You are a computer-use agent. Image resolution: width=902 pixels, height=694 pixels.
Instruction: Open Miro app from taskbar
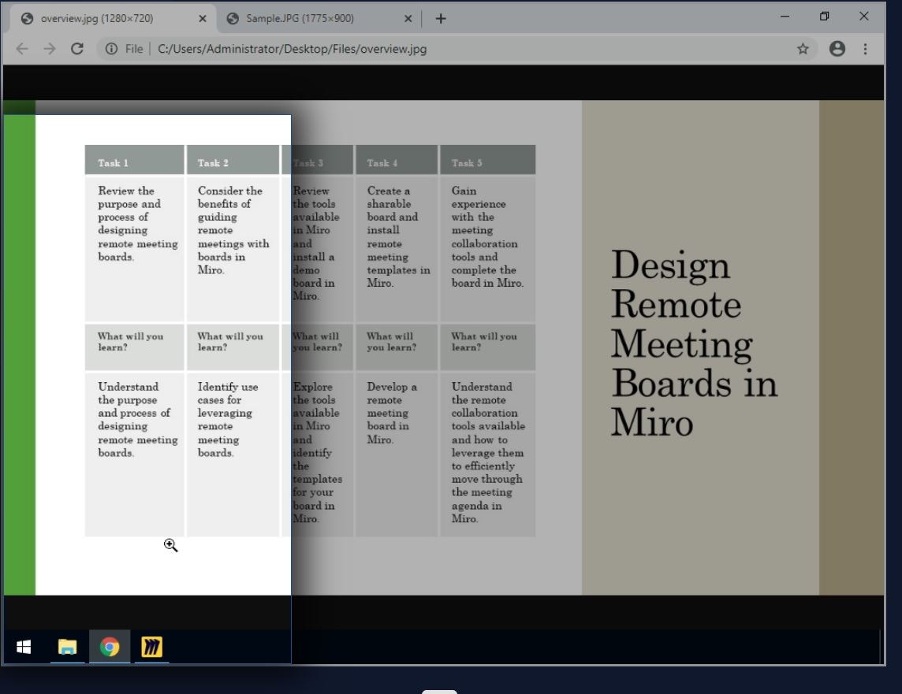click(152, 647)
